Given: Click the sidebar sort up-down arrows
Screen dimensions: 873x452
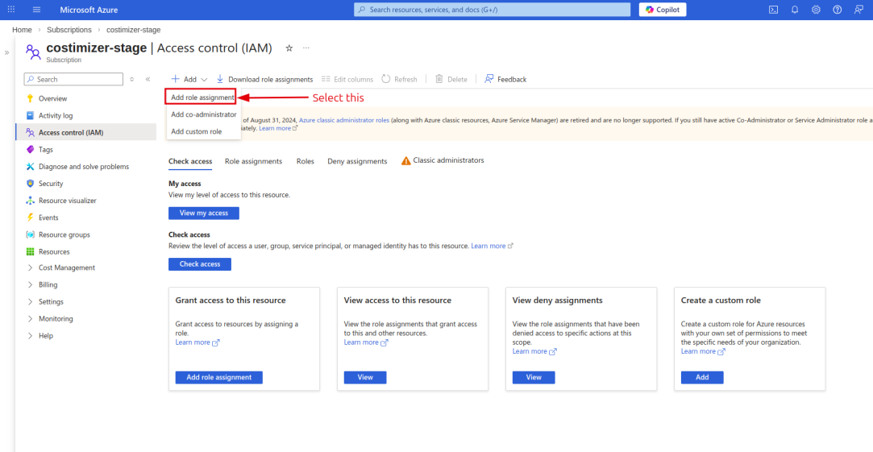Looking at the screenshot, I should pyautogui.click(x=132, y=79).
